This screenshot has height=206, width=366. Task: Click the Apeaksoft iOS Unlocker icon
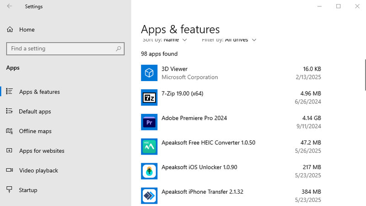(x=149, y=171)
